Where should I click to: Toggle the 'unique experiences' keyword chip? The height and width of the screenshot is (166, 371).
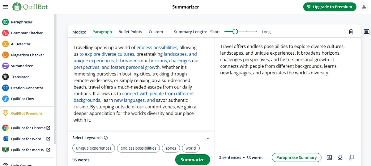pyautogui.click(x=94, y=148)
